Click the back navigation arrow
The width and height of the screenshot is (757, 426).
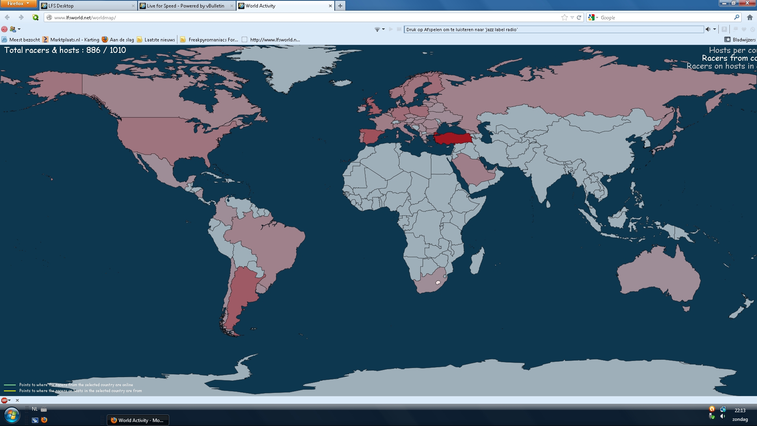pyautogui.click(x=7, y=17)
